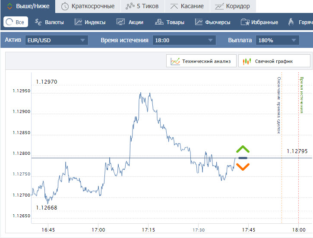Select the Все filter button
The image size is (313, 238).
pyautogui.click(x=16, y=22)
